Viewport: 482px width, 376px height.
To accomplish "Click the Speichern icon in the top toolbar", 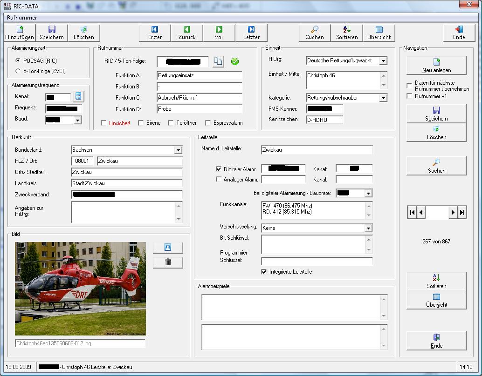I will (52, 33).
